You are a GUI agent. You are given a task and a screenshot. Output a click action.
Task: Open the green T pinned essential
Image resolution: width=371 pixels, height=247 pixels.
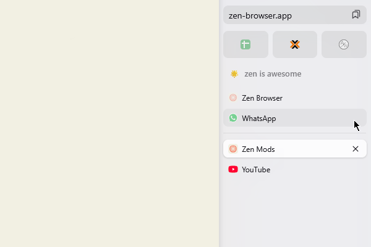pyautogui.click(x=245, y=44)
